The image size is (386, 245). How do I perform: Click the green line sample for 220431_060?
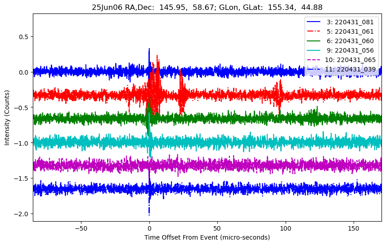[x=314, y=41]
